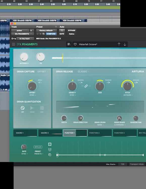Click the SIZE knob
This screenshot has height=189, width=146.
(100, 86)
